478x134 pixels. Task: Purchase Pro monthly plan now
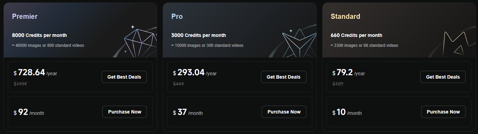[284, 112]
